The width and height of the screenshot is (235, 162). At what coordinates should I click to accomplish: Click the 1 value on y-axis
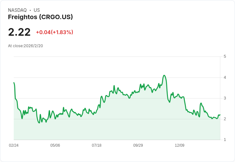pos(225,140)
